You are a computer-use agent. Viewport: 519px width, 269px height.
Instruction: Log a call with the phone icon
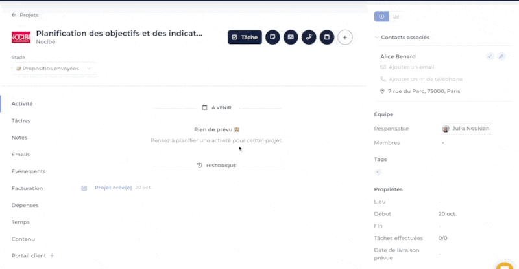(309, 38)
